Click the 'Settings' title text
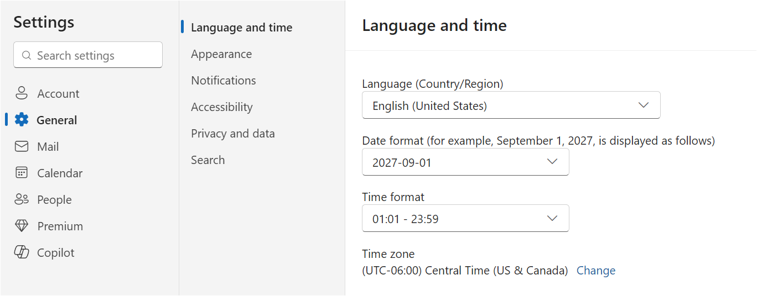 [44, 22]
